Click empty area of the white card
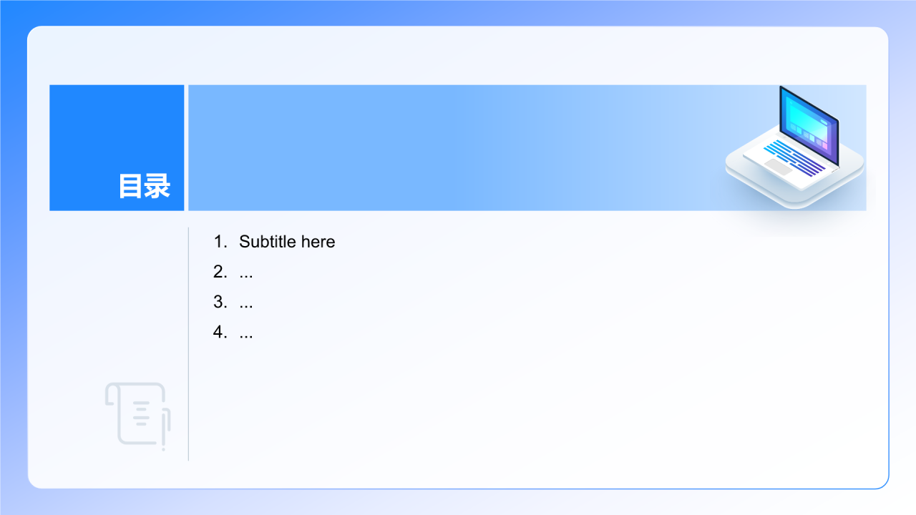Viewport: 916px width, 515px height. tap(537, 408)
